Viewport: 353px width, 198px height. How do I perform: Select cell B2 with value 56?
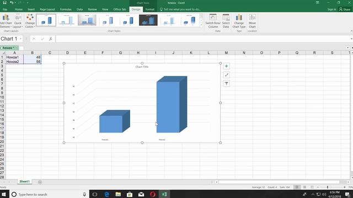tap(32, 62)
